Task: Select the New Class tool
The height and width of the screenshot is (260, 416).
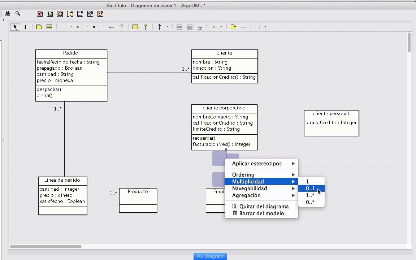Action: click(x=49, y=27)
